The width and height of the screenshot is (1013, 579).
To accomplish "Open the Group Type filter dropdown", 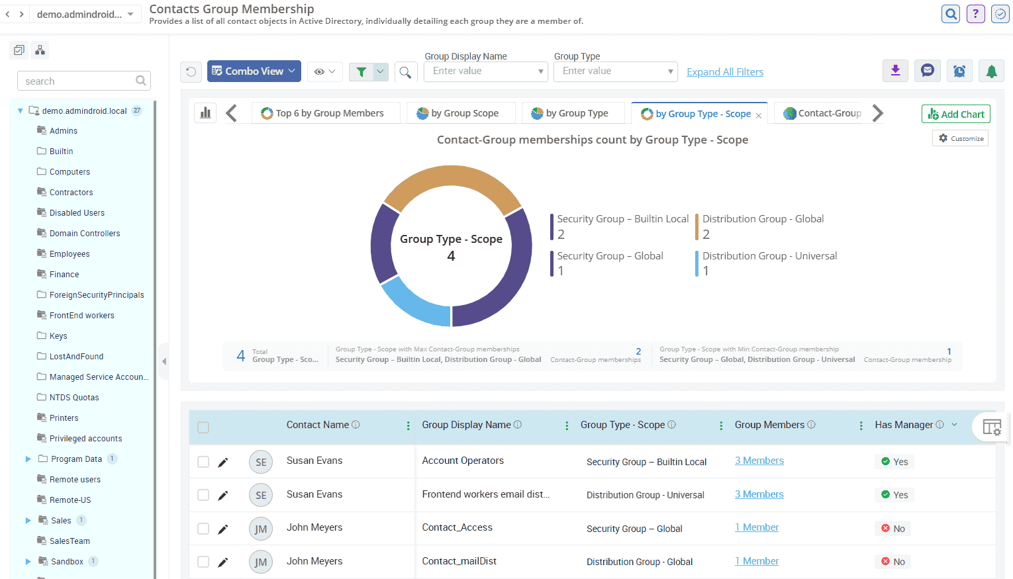I will pyautogui.click(x=616, y=71).
